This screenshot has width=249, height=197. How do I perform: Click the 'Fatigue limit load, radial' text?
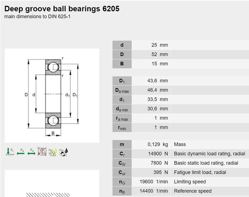tap(200, 172)
